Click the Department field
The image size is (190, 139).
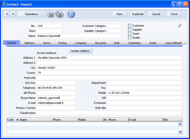pyautogui.click(x=144, y=83)
